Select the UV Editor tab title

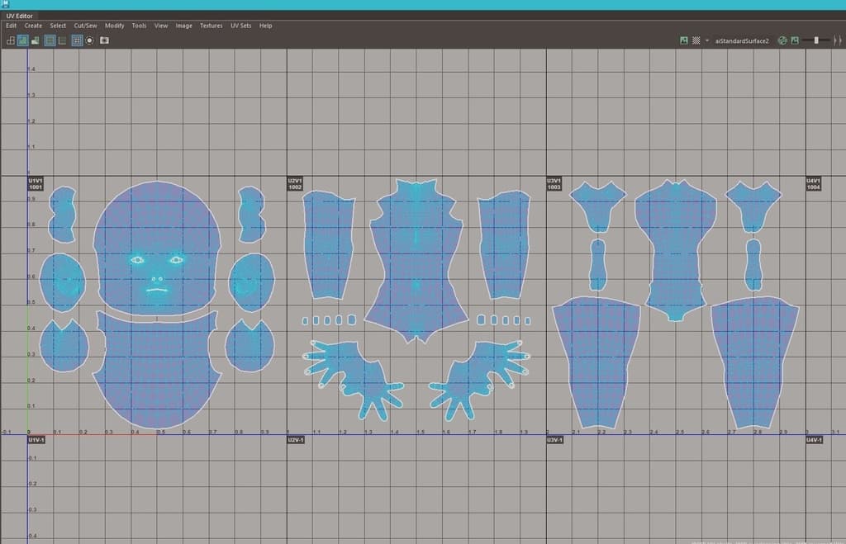(20, 16)
